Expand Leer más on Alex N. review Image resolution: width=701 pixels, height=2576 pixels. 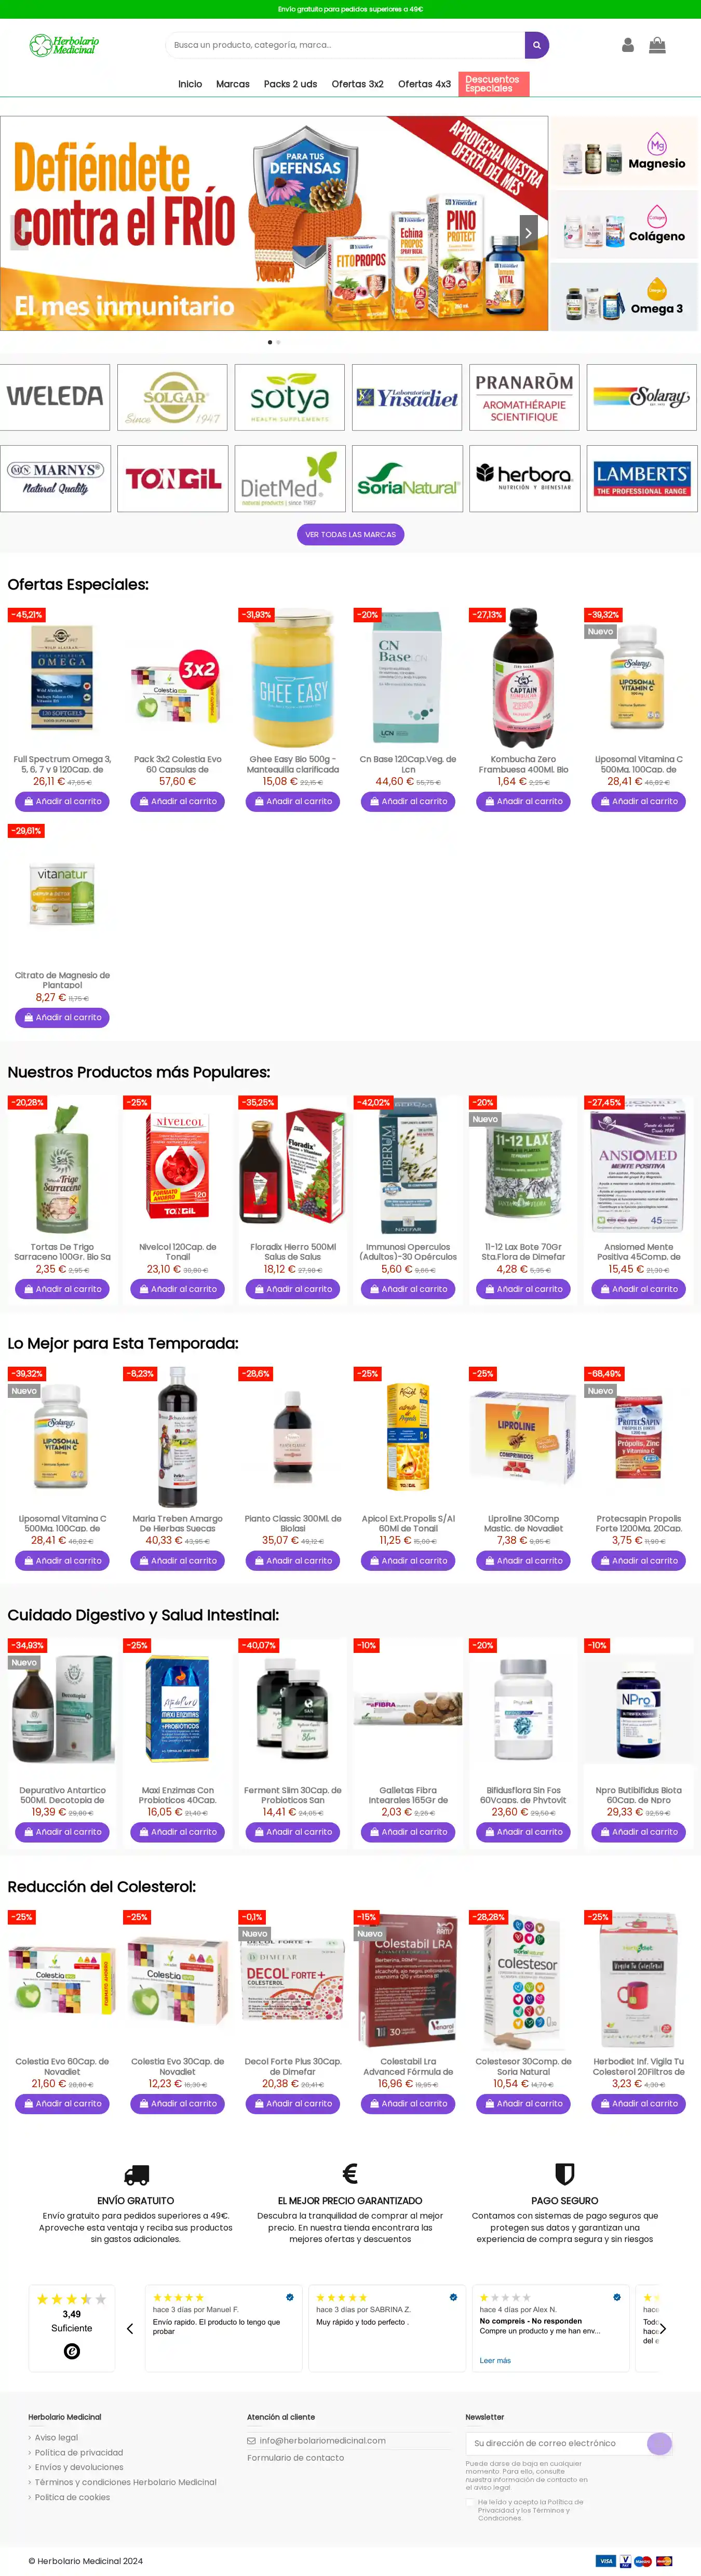pyautogui.click(x=495, y=2360)
